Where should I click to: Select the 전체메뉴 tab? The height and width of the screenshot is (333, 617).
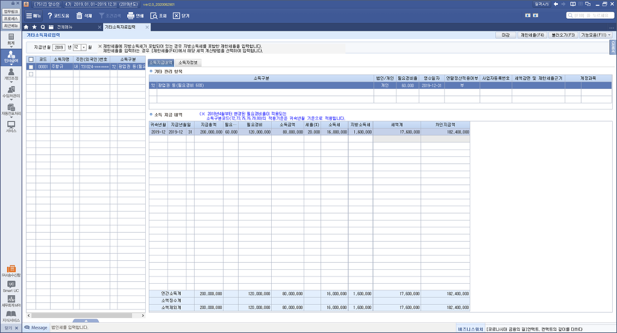(x=67, y=27)
